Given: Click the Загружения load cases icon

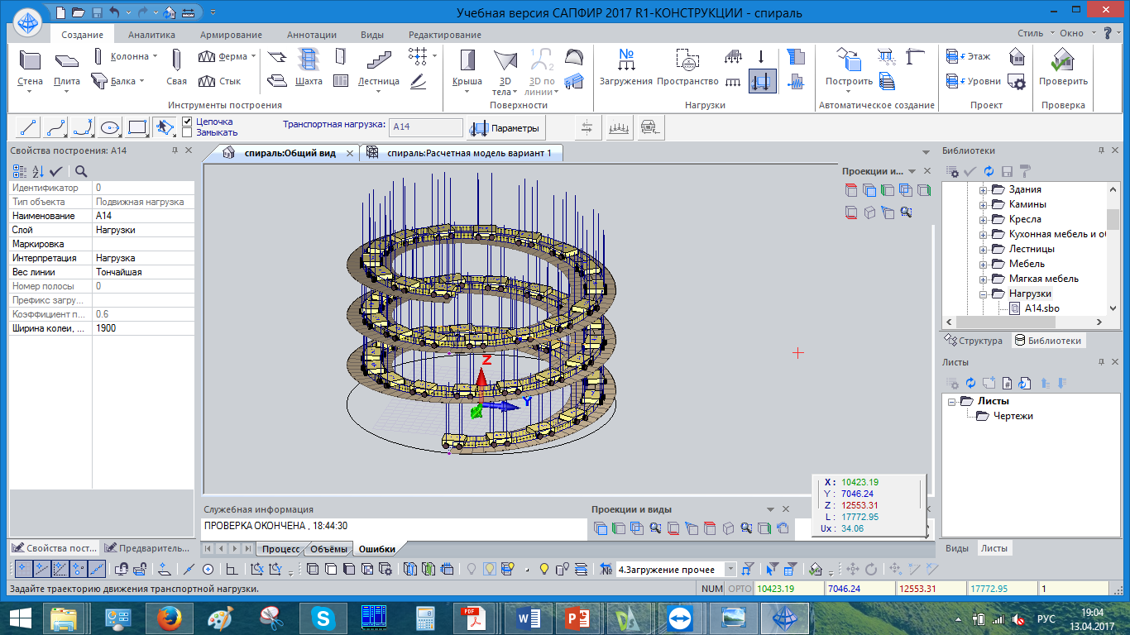Looking at the screenshot, I should (x=626, y=68).
